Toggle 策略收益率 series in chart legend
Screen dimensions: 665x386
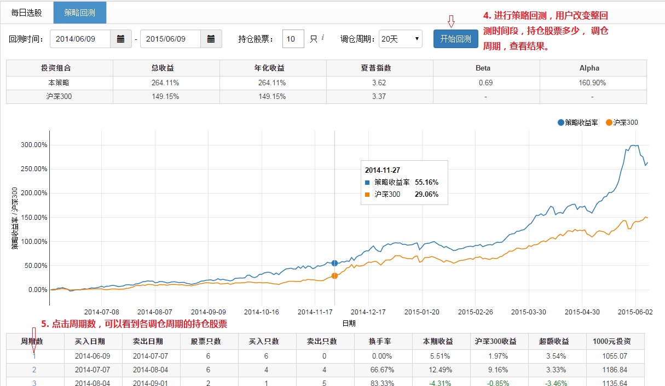(581, 122)
